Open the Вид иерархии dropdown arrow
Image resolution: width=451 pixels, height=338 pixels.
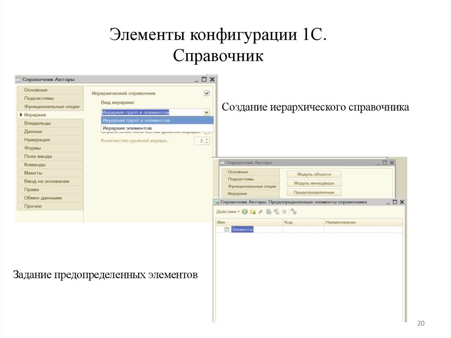(x=207, y=112)
